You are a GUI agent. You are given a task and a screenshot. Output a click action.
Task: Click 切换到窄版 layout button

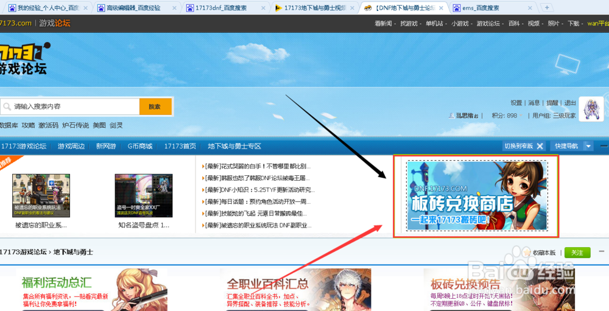[x=523, y=146]
